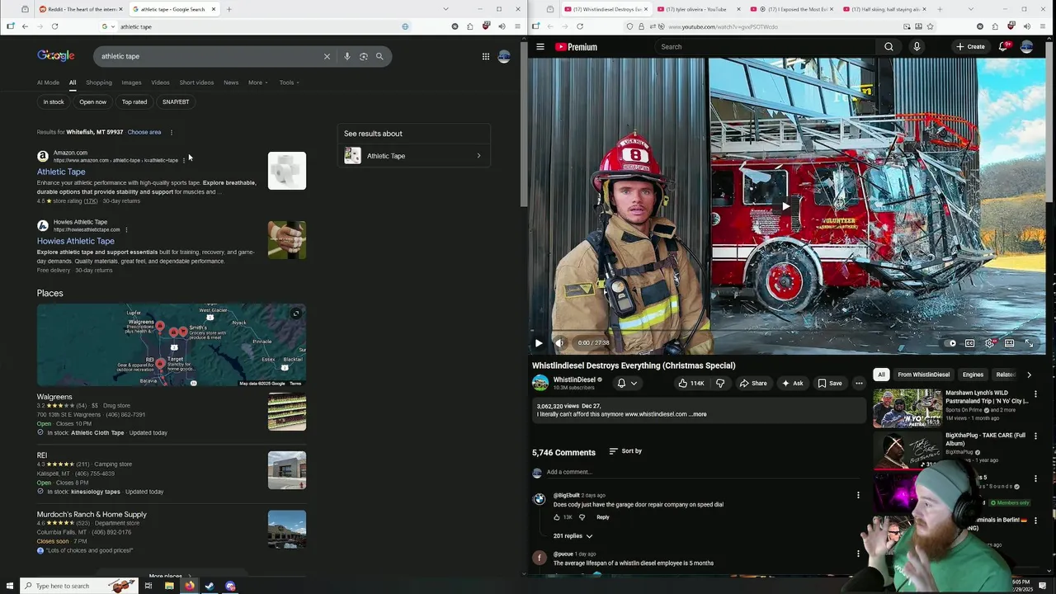Select the Engines recommendation chip

(x=973, y=375)
